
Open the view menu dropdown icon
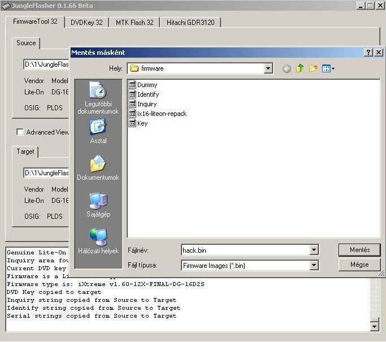click(x=328, y=68)
